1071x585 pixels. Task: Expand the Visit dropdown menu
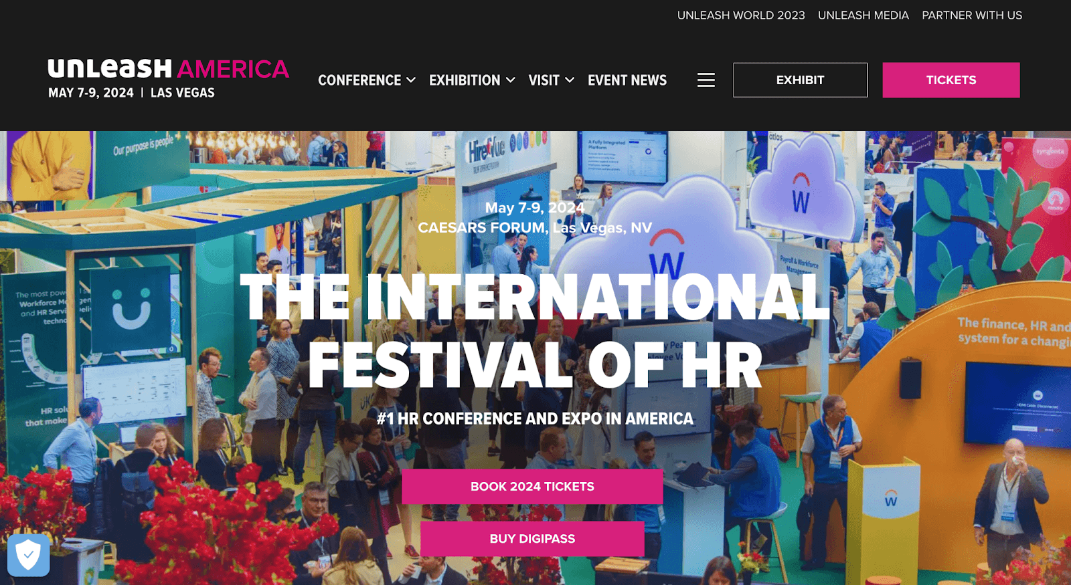pyautogui.click(x=551, y=80)
